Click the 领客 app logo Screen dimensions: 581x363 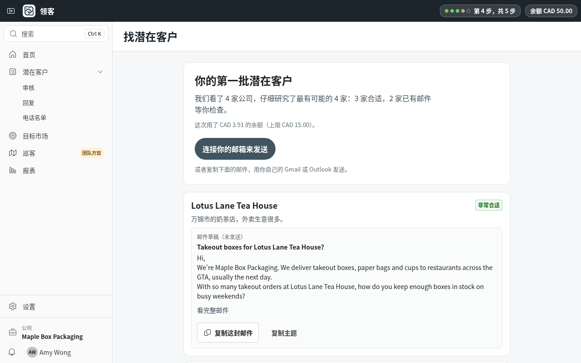[x=29, y=11]
